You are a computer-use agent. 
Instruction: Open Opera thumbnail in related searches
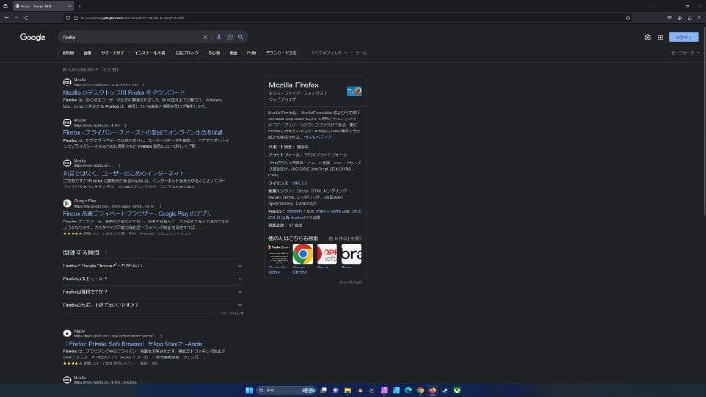click(x=327, y=254)
